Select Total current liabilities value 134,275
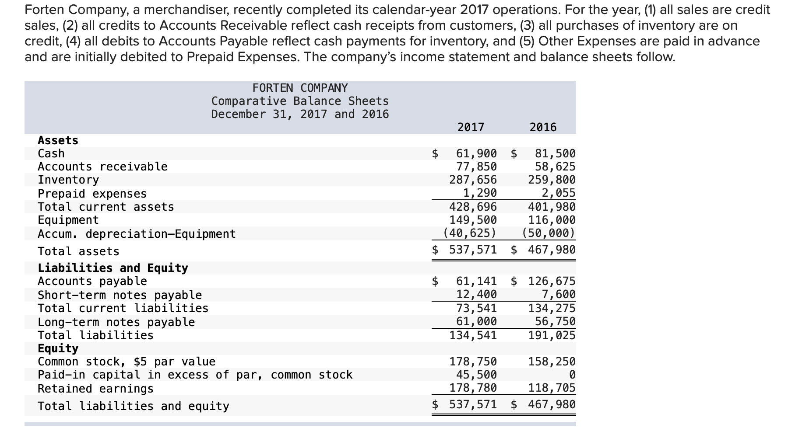Image resolution: width=788 pixels, height=445 pixels. pyautogui.click(x=552, y=308)
